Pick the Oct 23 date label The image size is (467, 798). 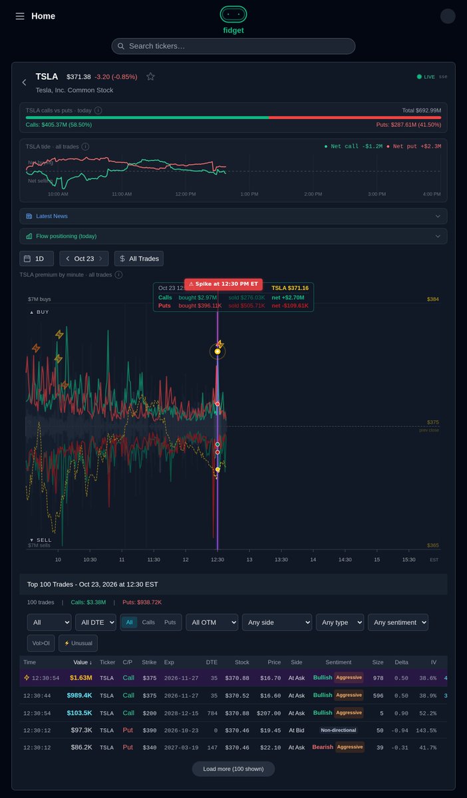(84, 259)
